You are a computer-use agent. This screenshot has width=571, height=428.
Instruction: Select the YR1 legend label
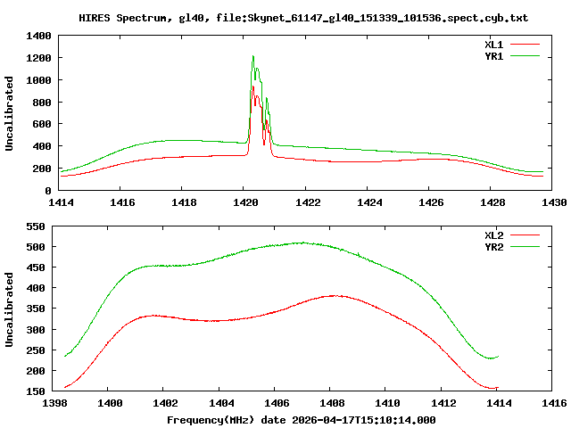click(x=493, y=56)
